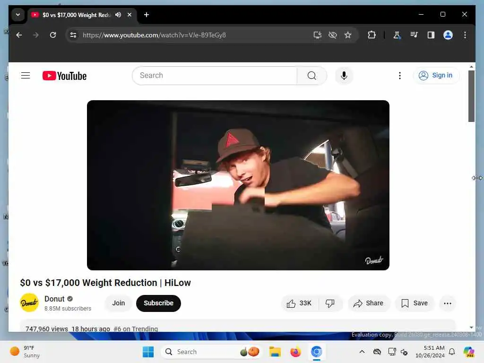The height and width of the screenshot is (363, 484).
Task: Maximize the browser window
Action: [442, 14]
